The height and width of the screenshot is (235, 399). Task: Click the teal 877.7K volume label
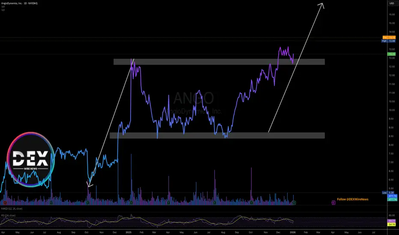392,200
